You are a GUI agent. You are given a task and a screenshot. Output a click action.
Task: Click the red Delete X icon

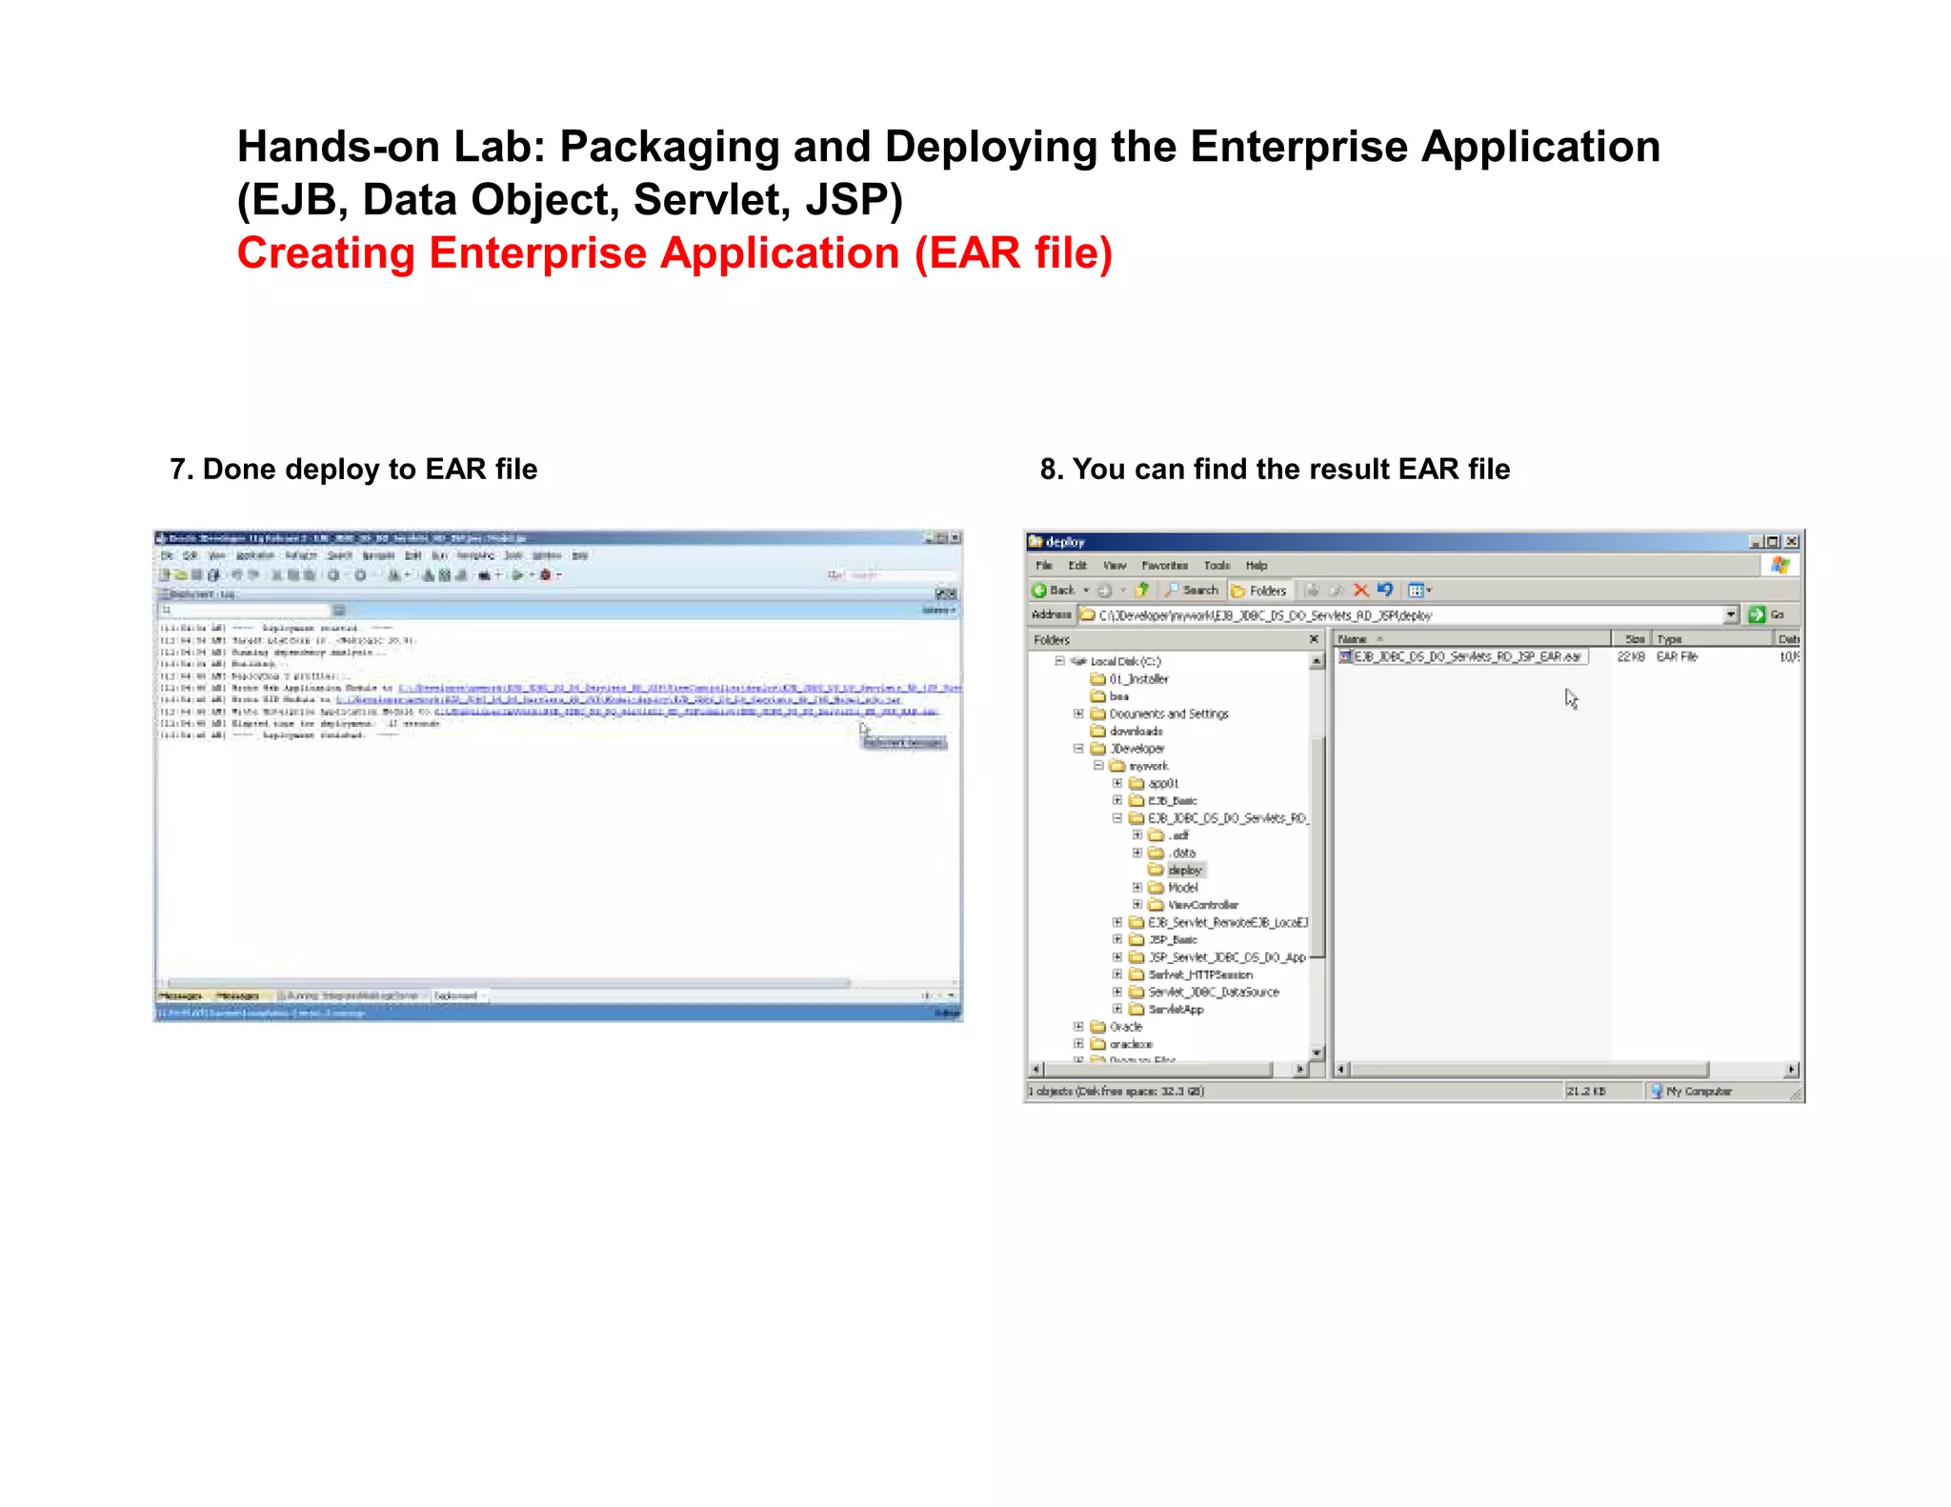click(x=1361, y=591)
